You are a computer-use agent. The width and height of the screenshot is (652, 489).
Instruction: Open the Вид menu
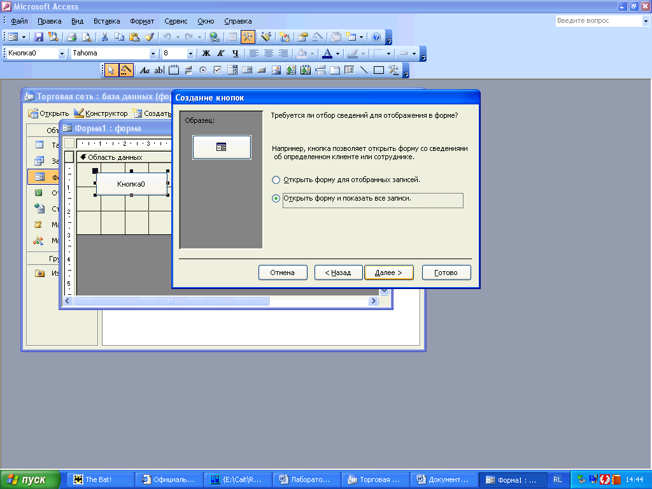coord(77,21)
